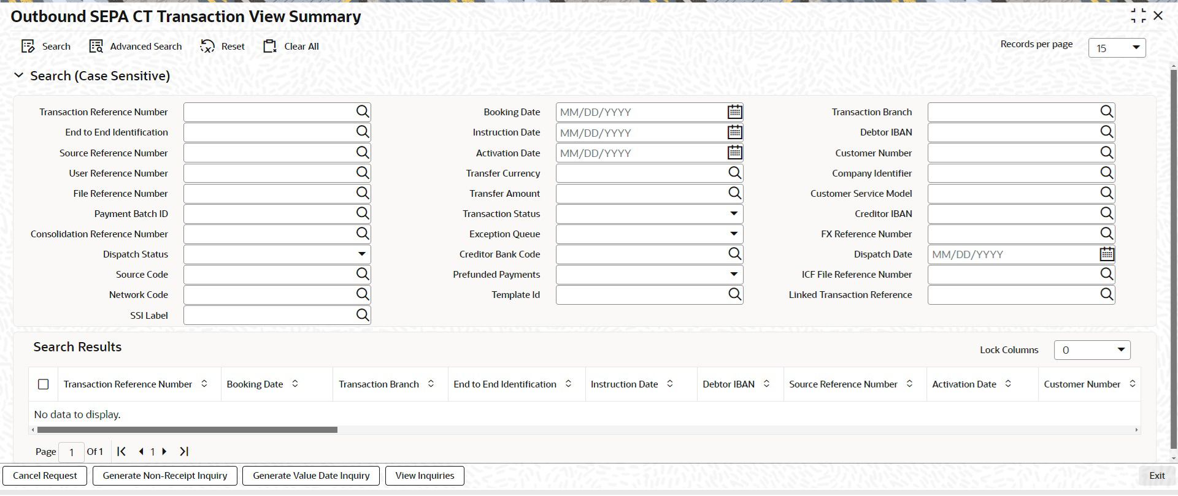Tick the select-all checkbox in results header
This screenshot has width=1178, height=496.
[x=43, y=384]
